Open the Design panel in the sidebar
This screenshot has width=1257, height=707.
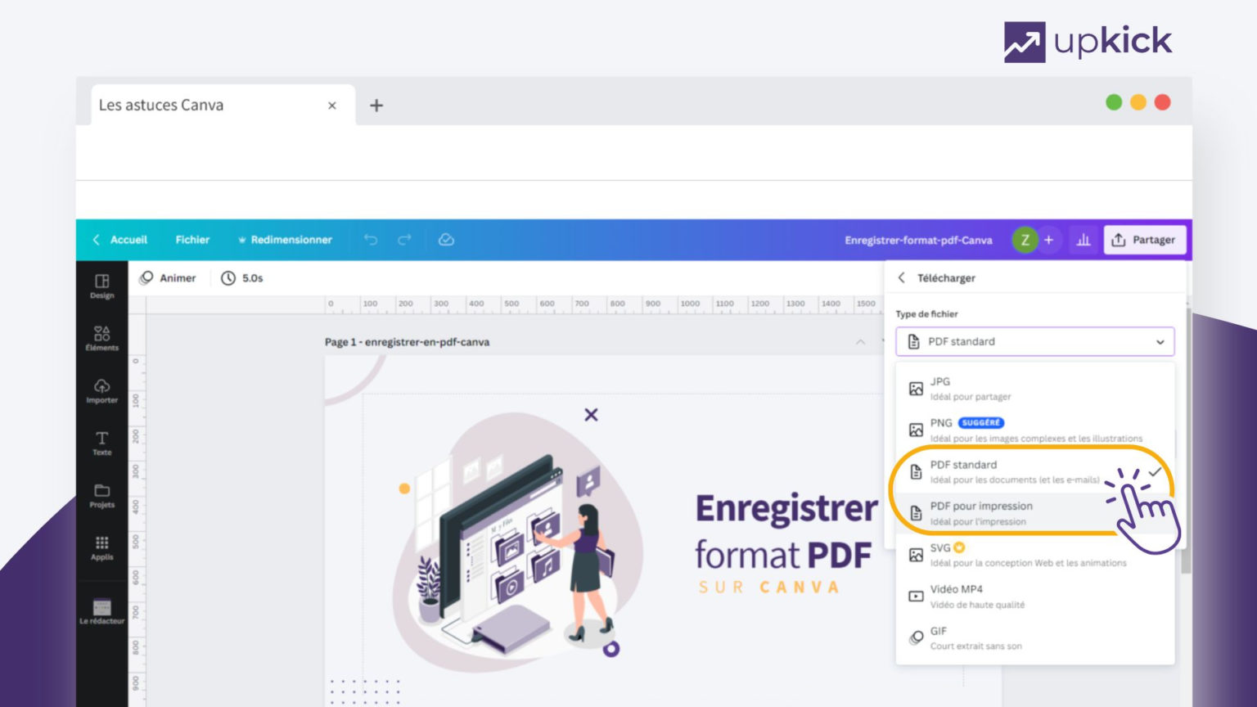pyautogui.click(x=101, y=286)
